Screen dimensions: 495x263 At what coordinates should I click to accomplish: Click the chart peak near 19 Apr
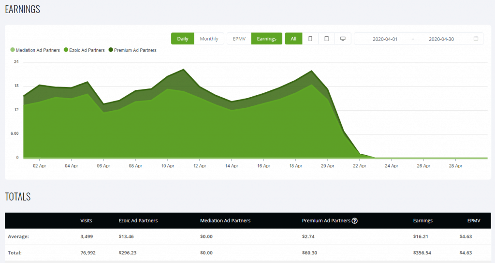pyautogui.click(x=312, y=71)
